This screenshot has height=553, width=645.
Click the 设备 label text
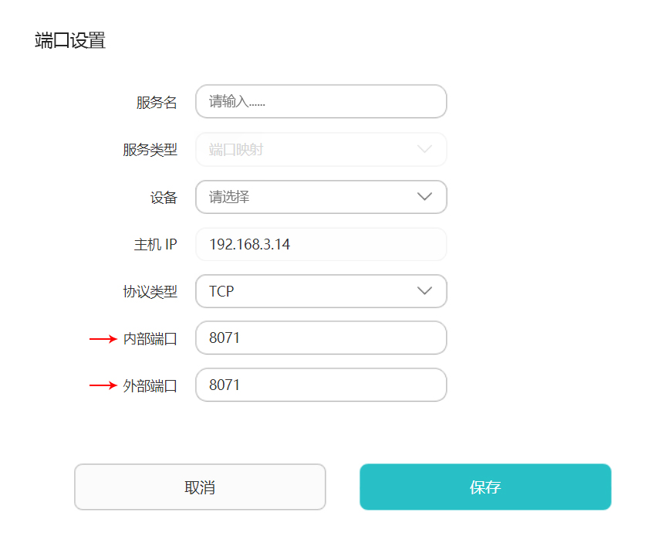pyautogui.click(x=164, y=198)
